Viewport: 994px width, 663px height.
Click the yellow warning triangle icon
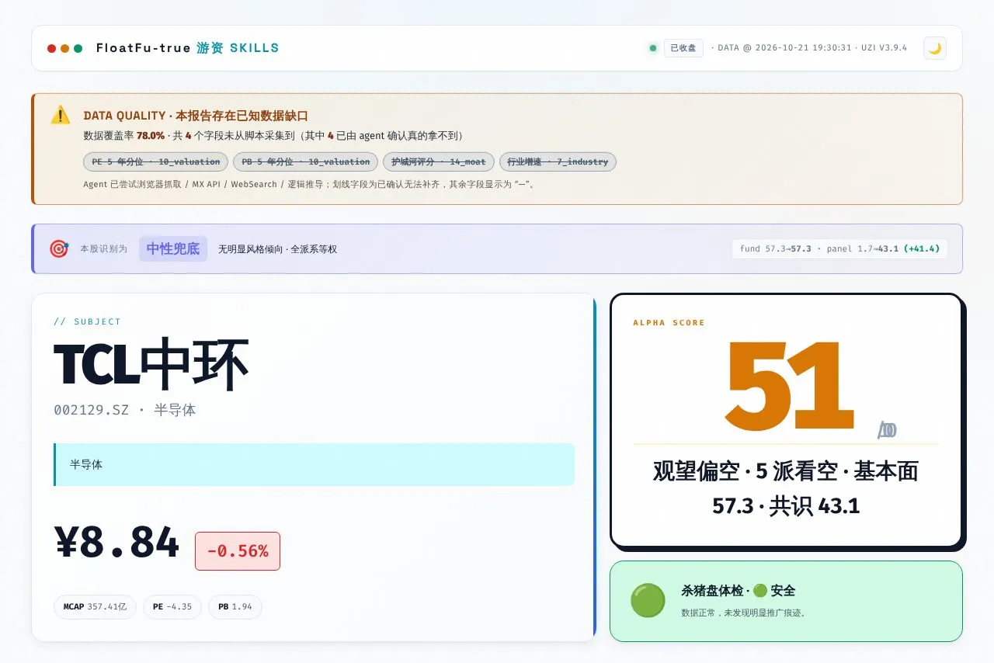[x=61, y=115]
